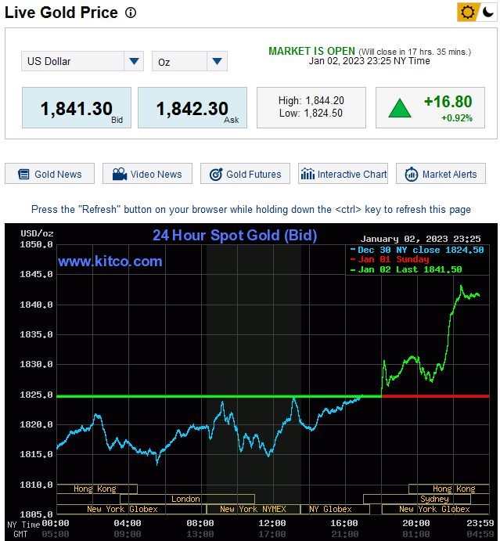Open the Oz weight unit dropdown

pyautogui.click(x=189, y=61)
